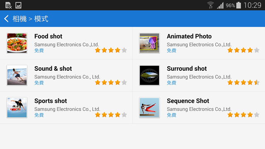
Task: Click 免費 price under Sequence Shot
Action: coord(171,115)
